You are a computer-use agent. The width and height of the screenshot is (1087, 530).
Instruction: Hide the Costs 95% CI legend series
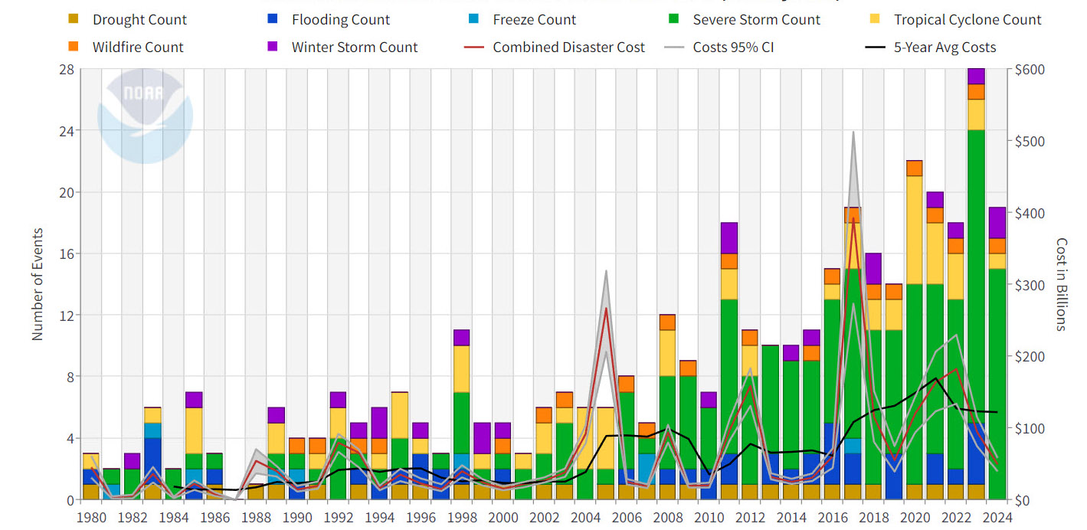pos(733,47)
